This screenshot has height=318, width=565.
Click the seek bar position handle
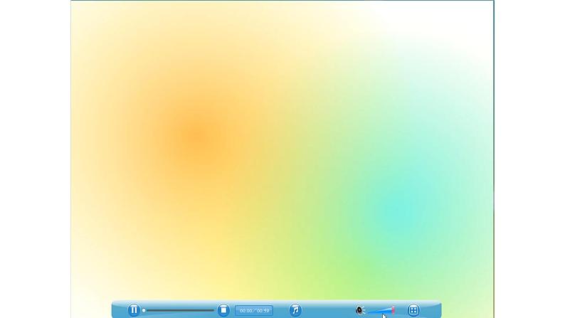[x=144, y=310]
